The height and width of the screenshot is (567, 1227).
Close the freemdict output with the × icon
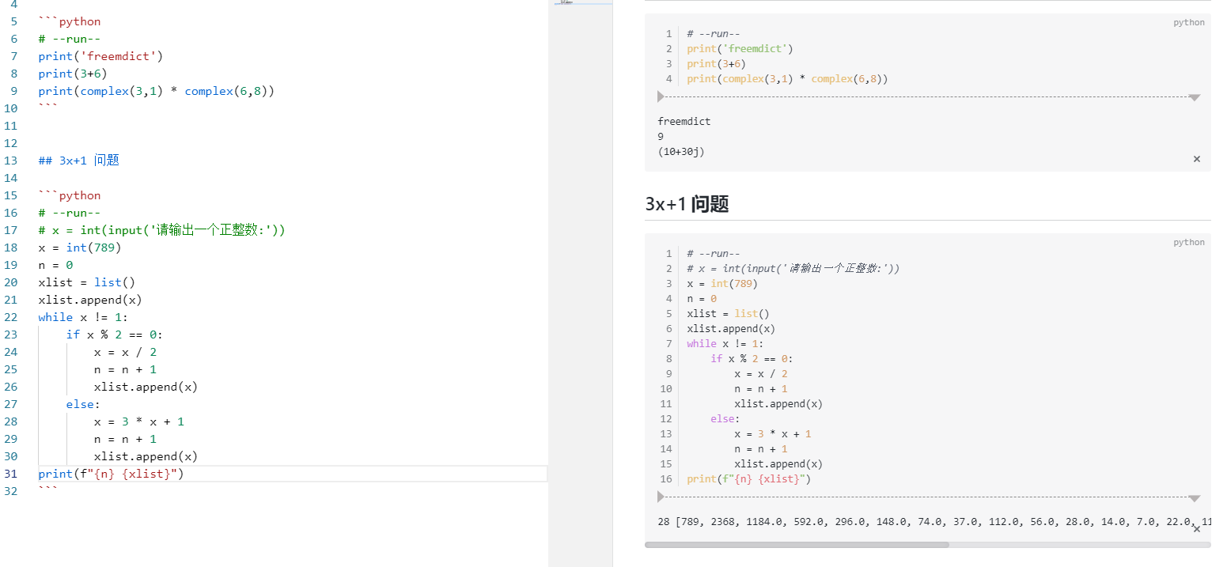1197,158
